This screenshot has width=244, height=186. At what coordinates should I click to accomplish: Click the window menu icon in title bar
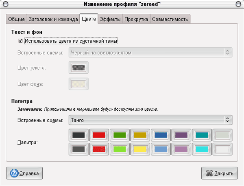tap(5, 4)
